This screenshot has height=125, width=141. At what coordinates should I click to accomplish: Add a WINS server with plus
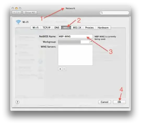tap(60, 69)
